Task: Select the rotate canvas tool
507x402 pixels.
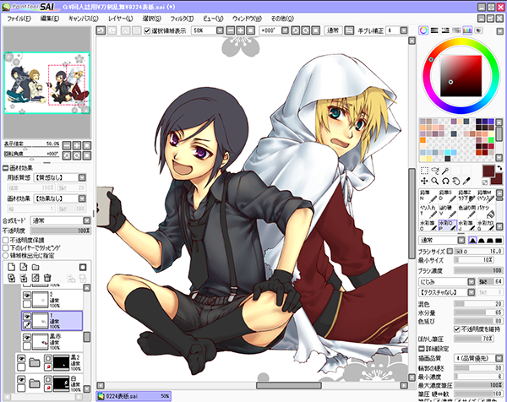Action: pyautogui.click(x=445, y=181)
